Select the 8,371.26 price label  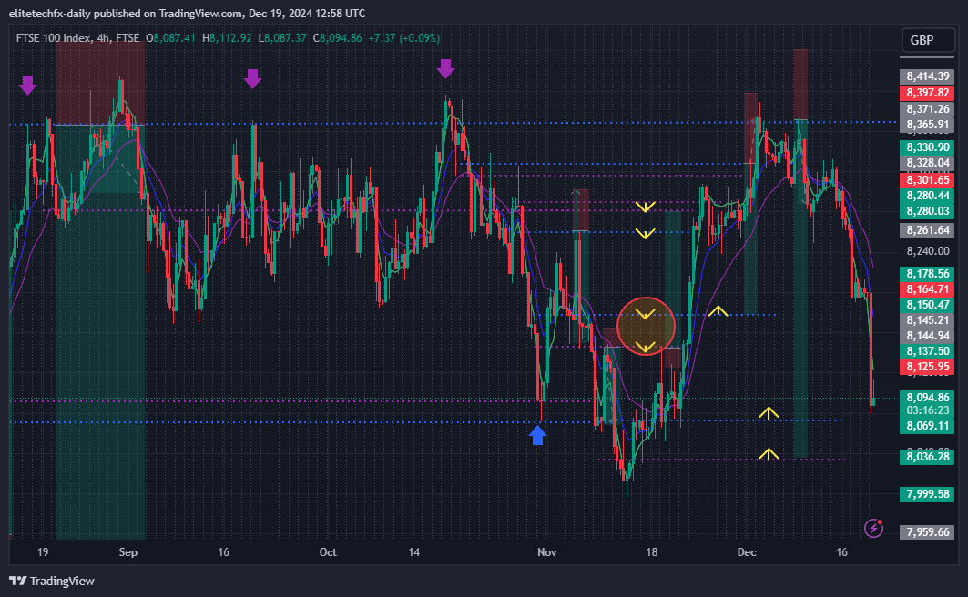[927, 109]
